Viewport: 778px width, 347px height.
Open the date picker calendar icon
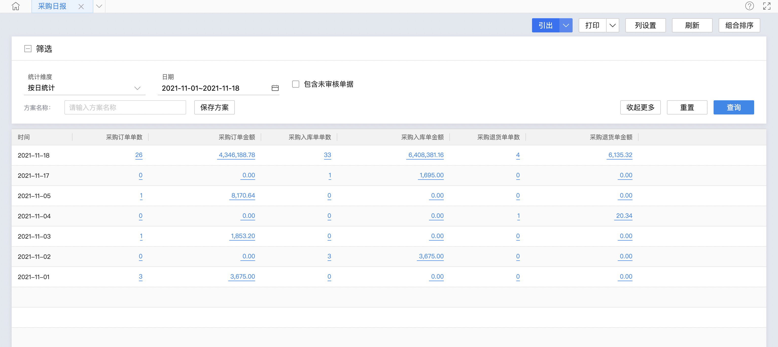click(x=275, y=88)
